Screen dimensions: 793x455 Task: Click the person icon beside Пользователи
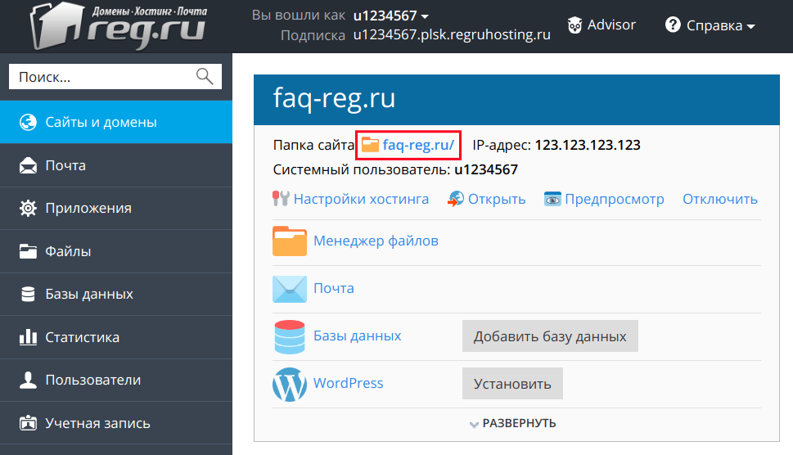tap(28, 381)
